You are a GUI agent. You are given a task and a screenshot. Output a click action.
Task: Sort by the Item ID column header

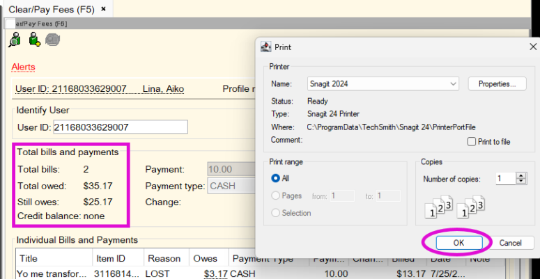coord(118,258)
